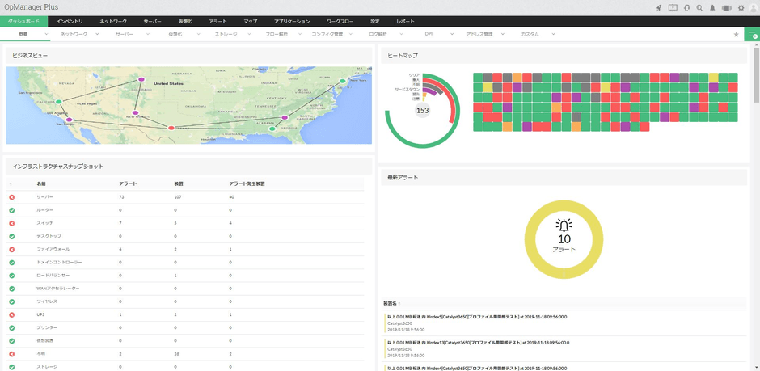Open the user profile avatar
This screenshot has width=760, height=371.
point(753,7)
